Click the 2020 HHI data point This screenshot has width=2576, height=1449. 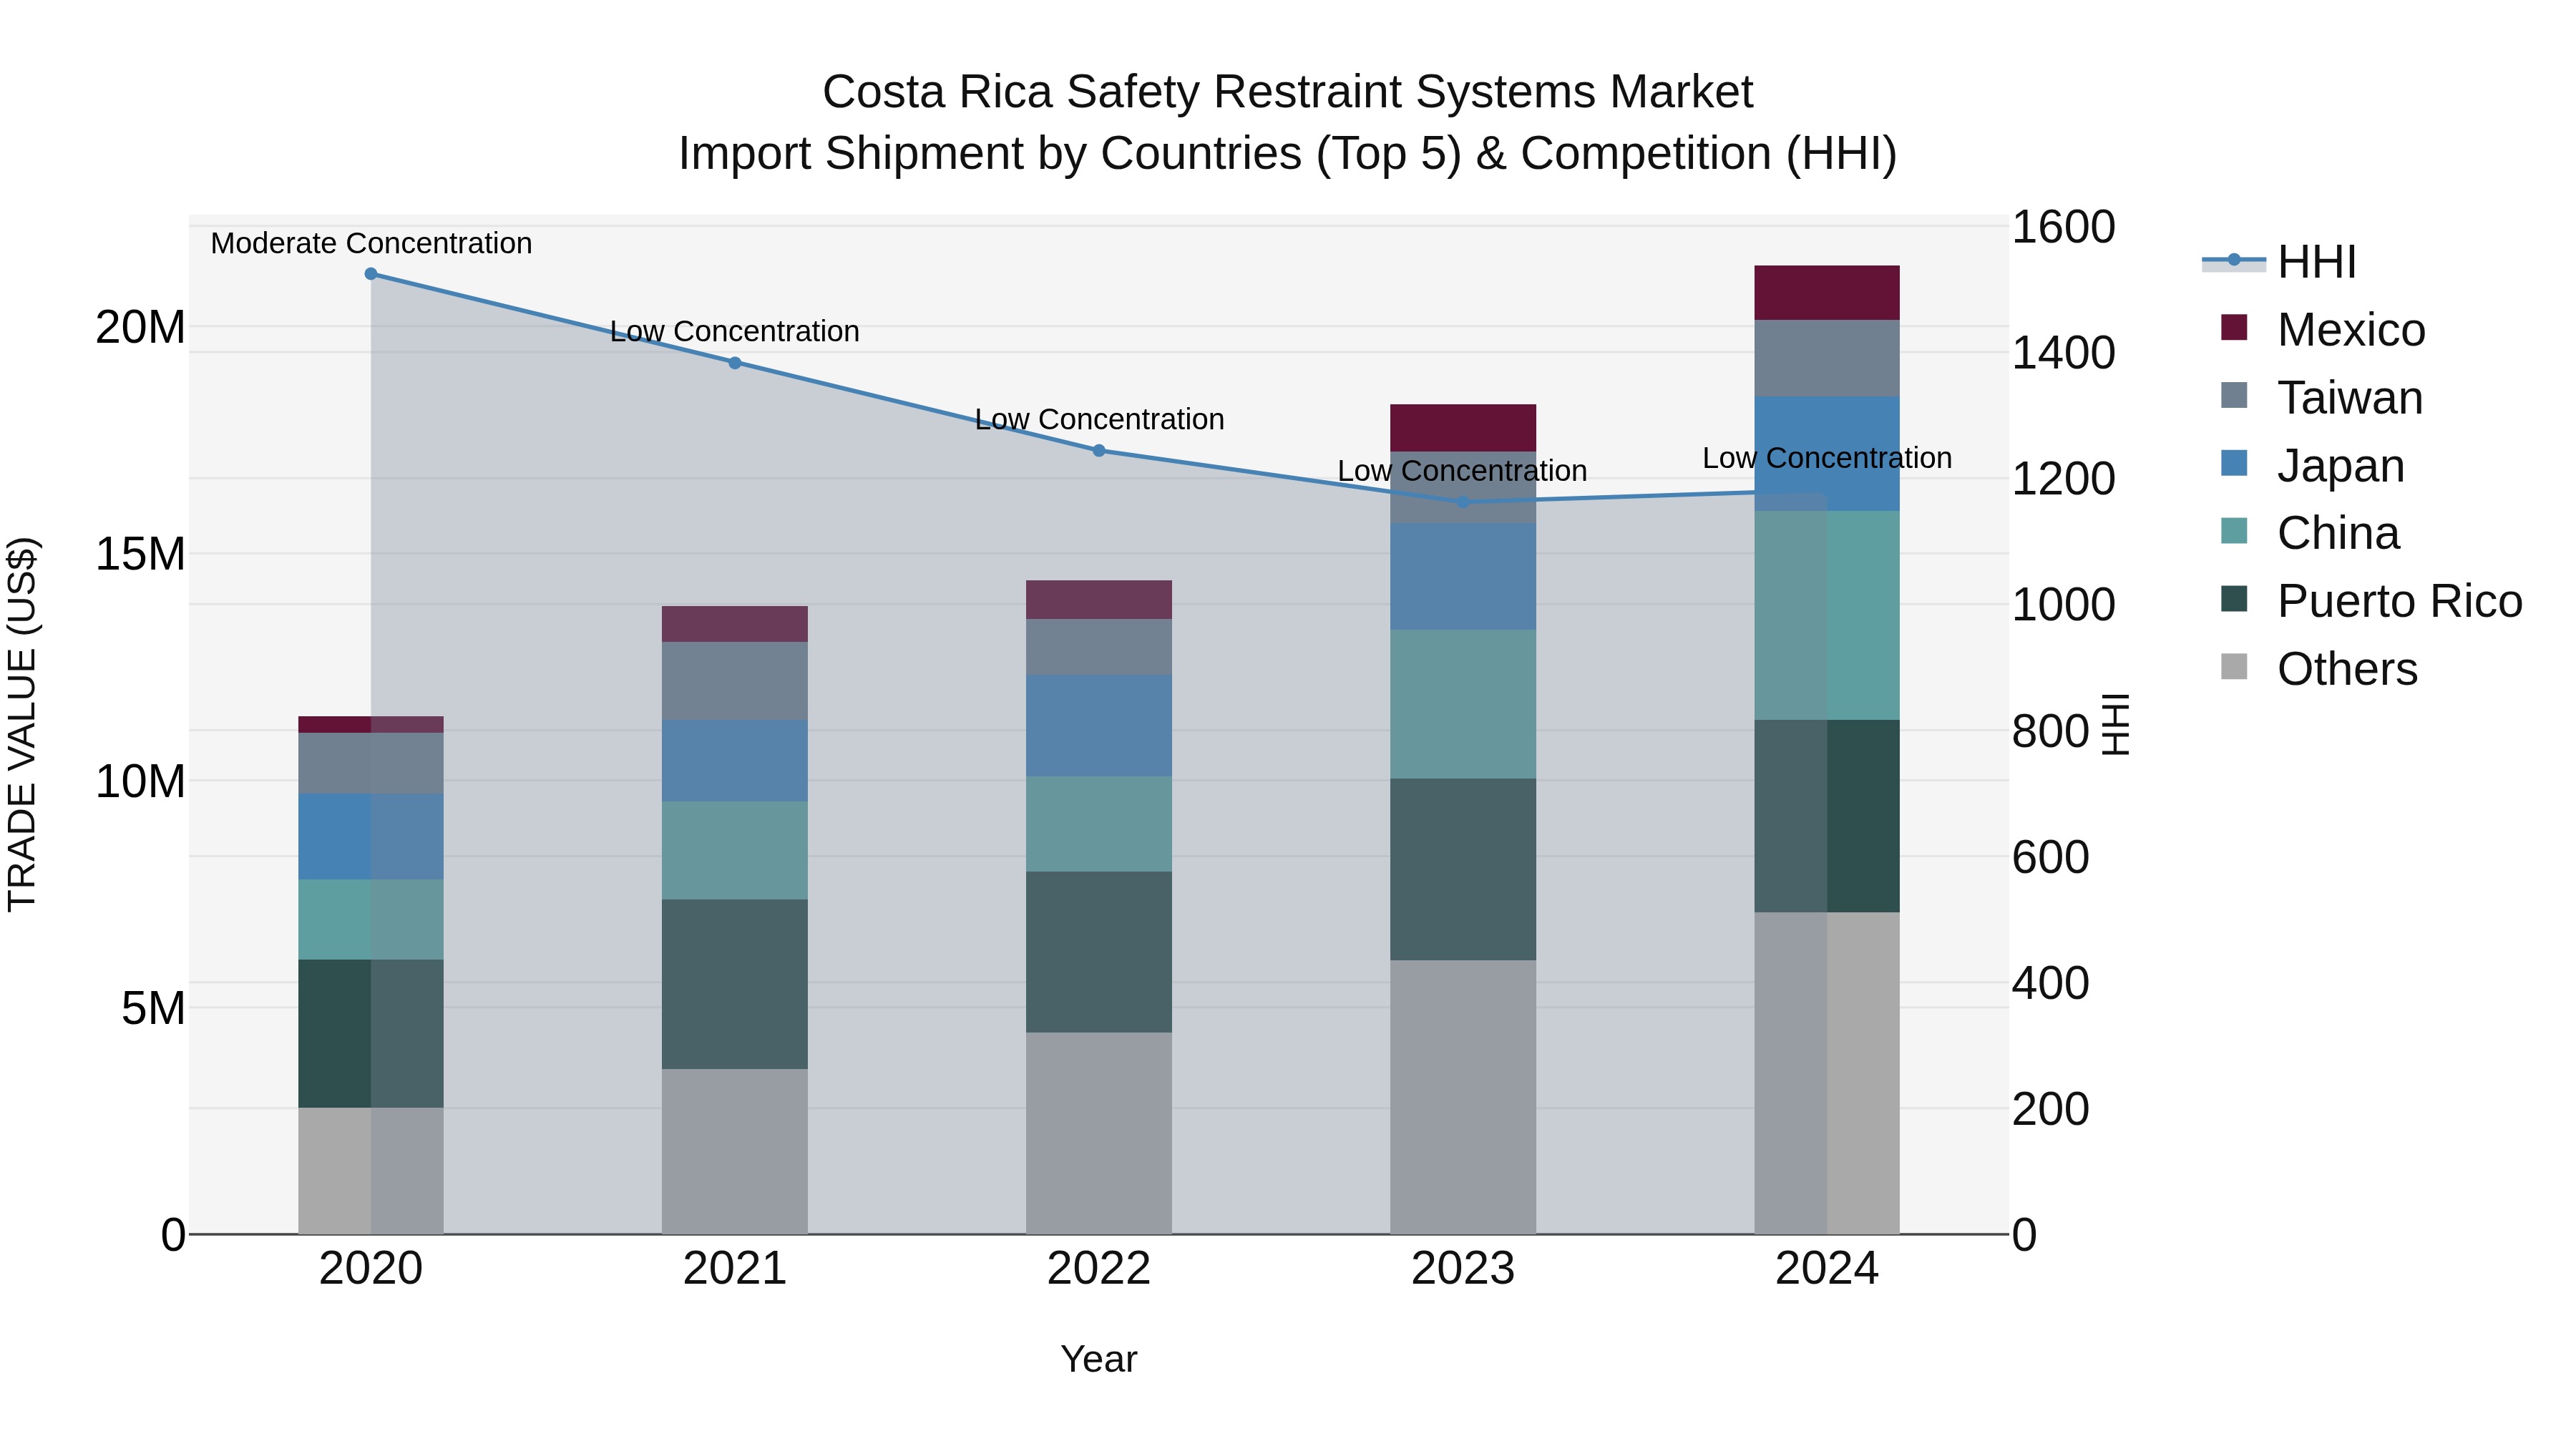371,274
